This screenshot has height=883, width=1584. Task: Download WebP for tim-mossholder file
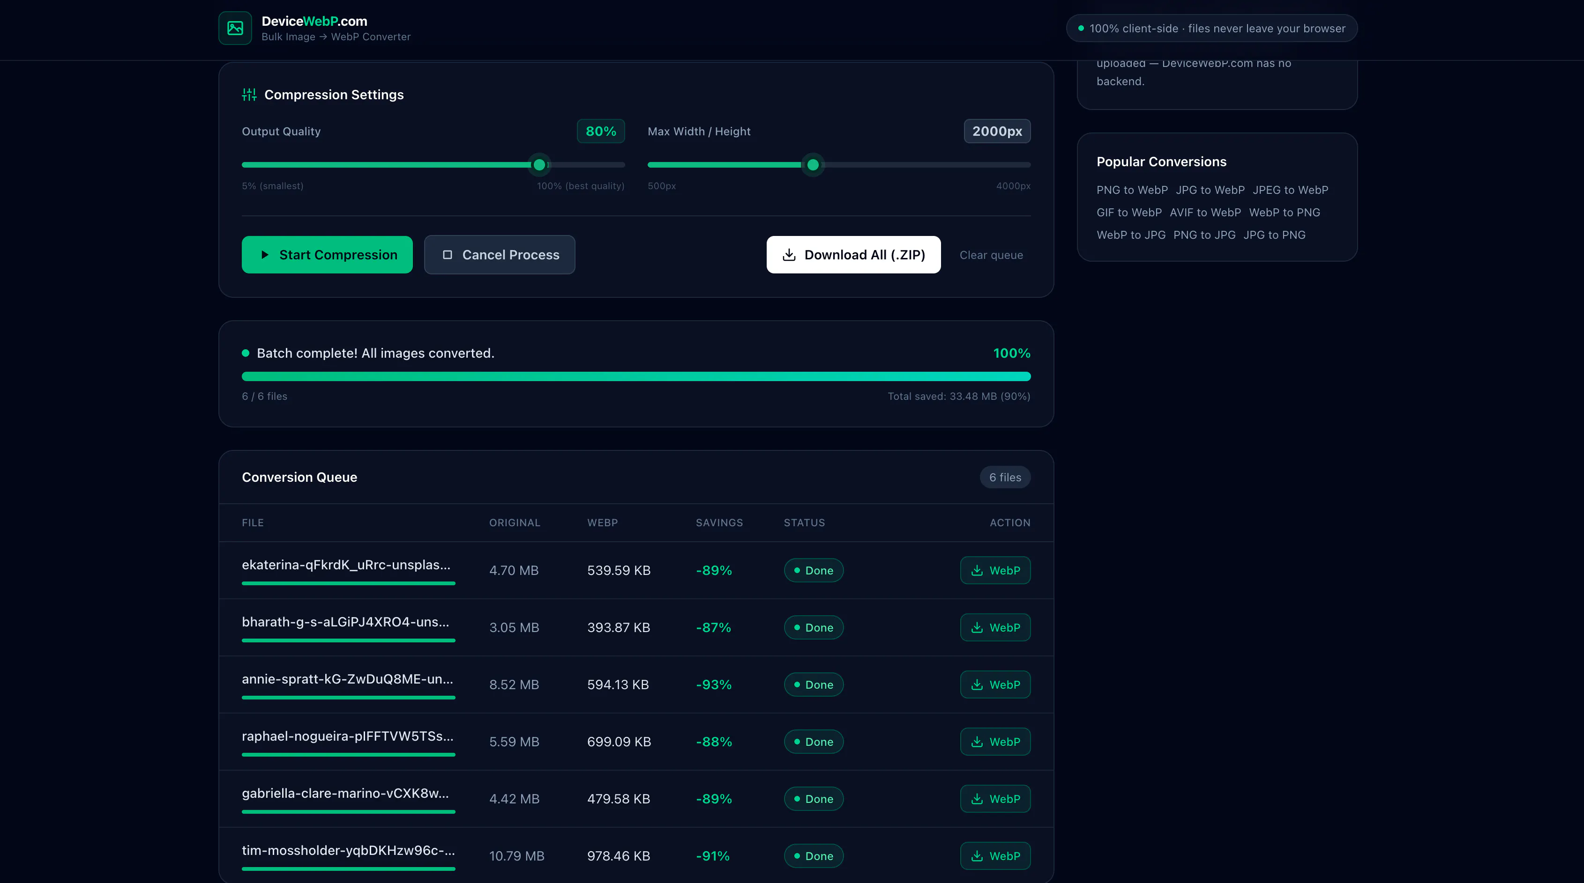pyautogui.click(x=995, y=856)
